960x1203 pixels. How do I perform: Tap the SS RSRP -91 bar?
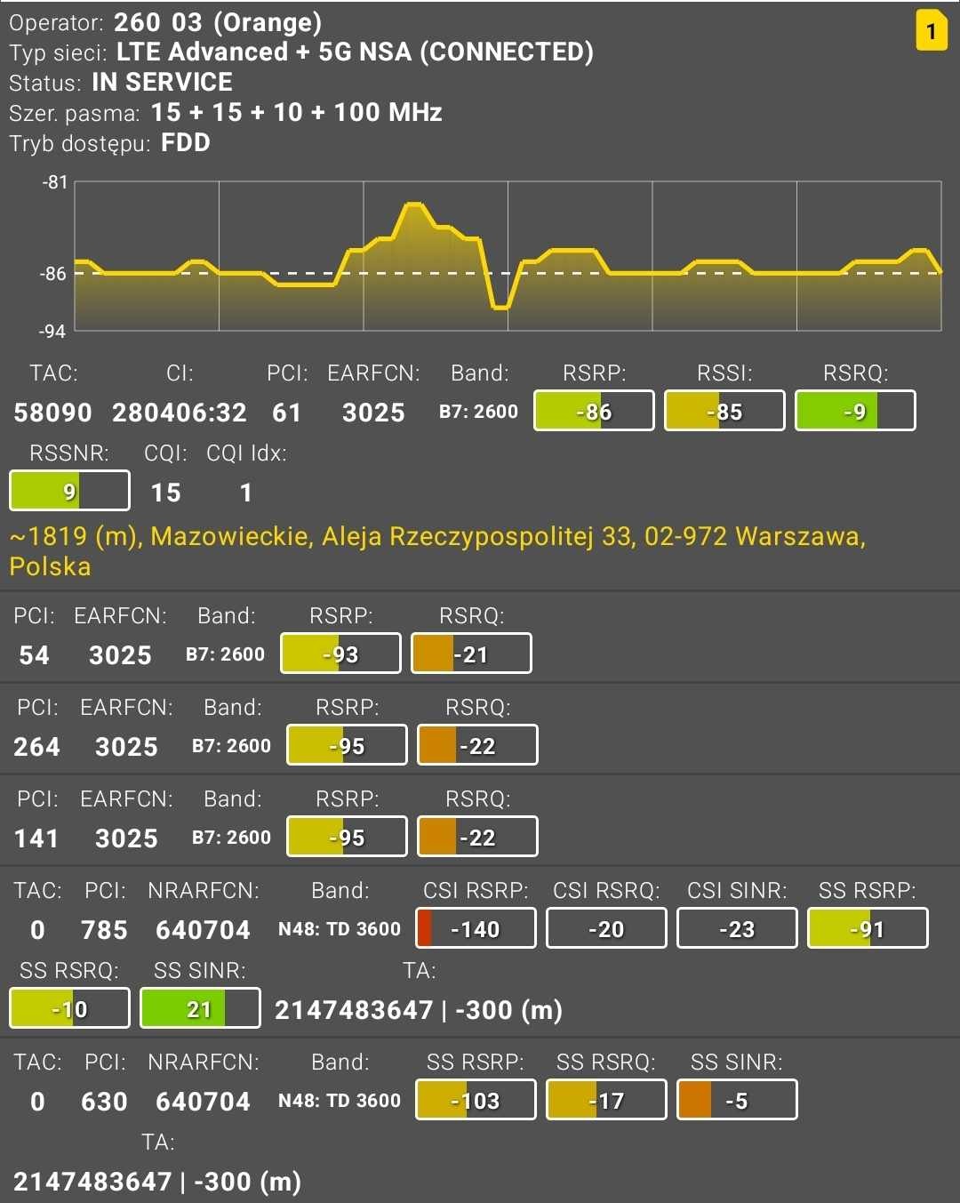coord(868,928)
